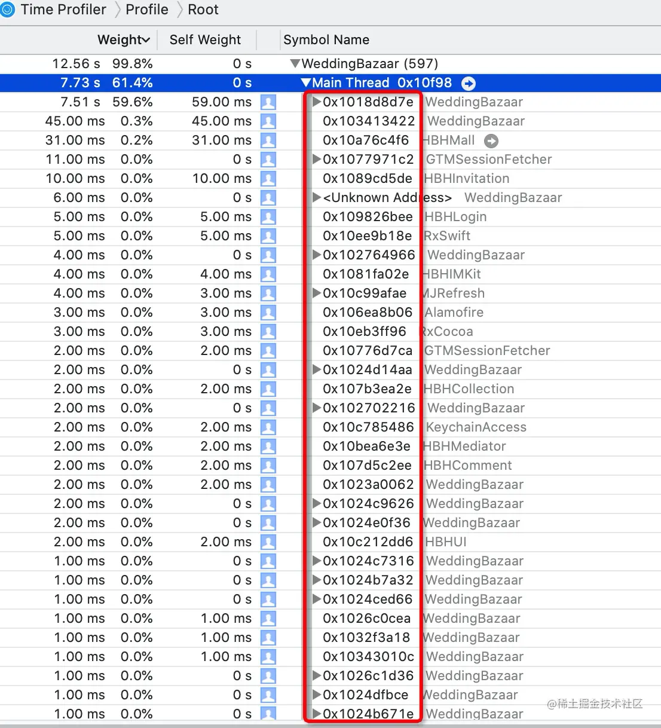Click the Time Profiler instrument icon
Viewport: 661px width, 728px height.
(8, 10)
